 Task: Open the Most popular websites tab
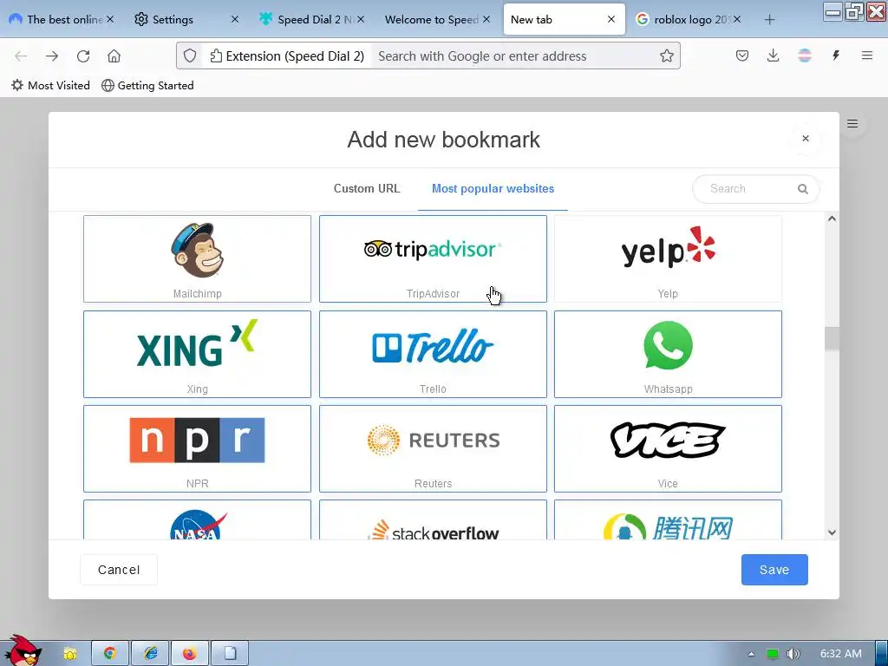[493, 188]
